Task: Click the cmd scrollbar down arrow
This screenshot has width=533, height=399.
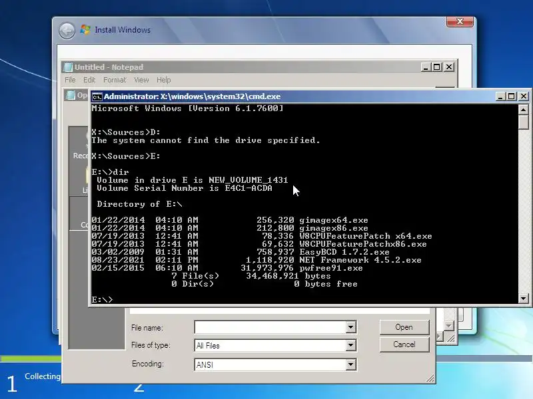Action: coord(523,299)
